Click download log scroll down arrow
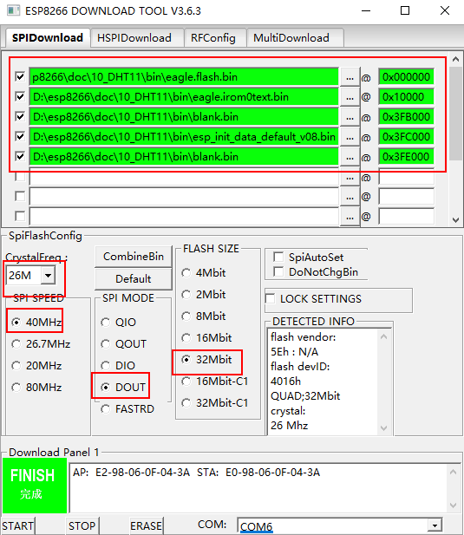 pos(453,505)
